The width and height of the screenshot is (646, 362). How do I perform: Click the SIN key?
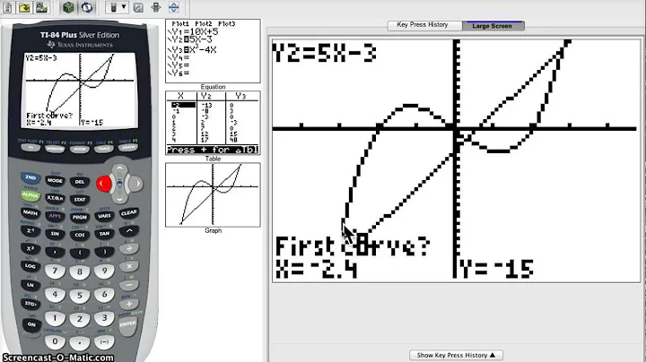coord(55,234)
